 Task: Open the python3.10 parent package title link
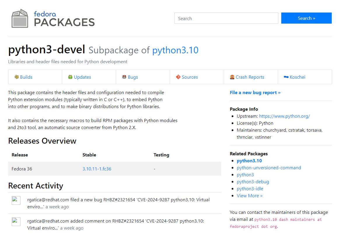pos(175,50)
